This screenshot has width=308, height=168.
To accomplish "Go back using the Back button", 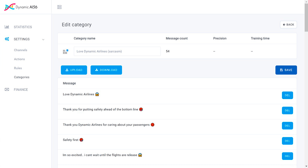I will pyautogui.click(x=288, y=25).
